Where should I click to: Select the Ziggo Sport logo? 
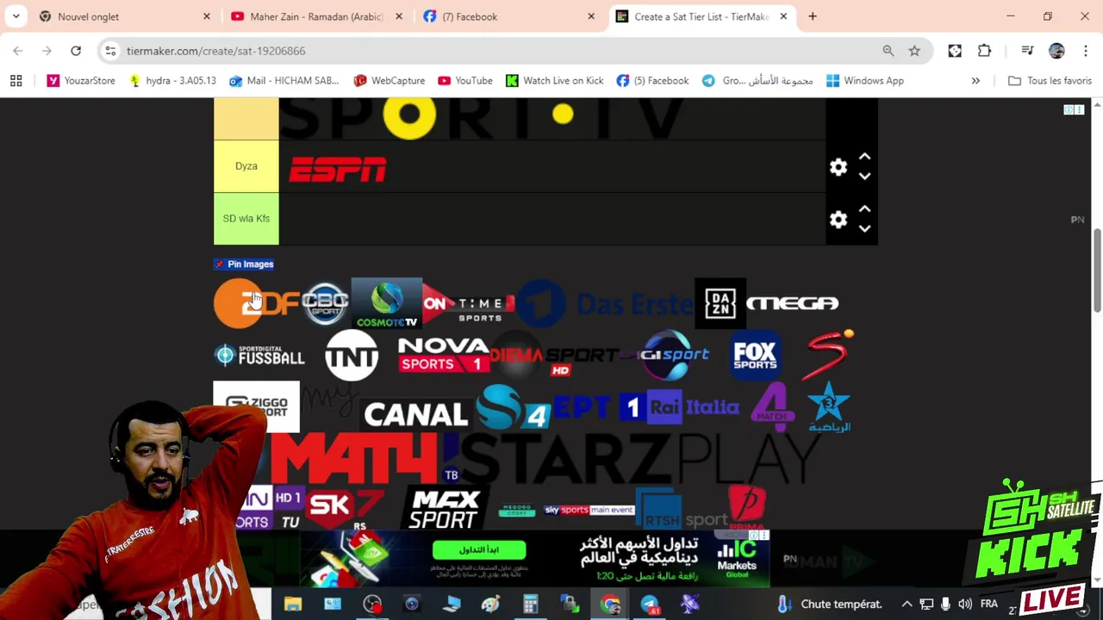pyautogui.click(x=256, y=406)
